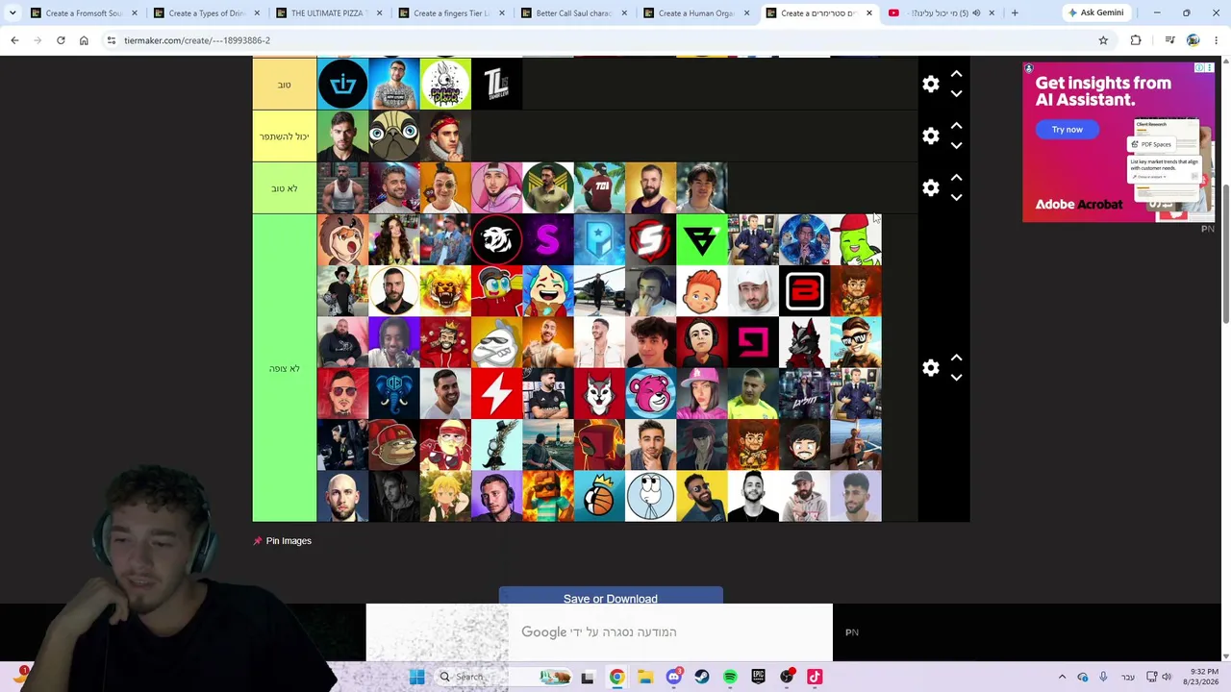Select the pink bear thumbnail
The width and height of the screenshot is (1231, 692).
(x=651, y=394)
